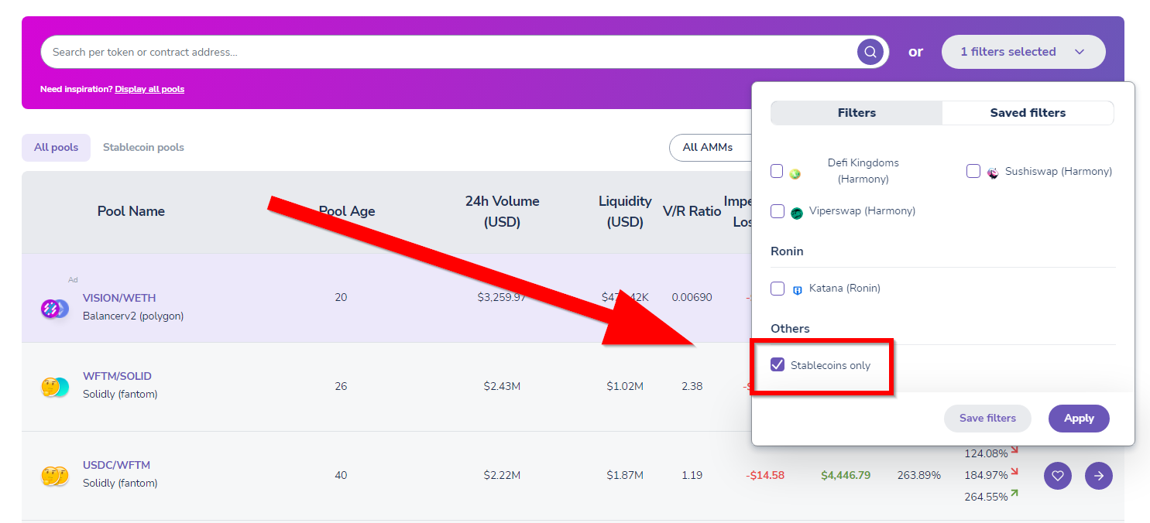Check the Katana (Ronin) checkbox

(x=778, y=288)
